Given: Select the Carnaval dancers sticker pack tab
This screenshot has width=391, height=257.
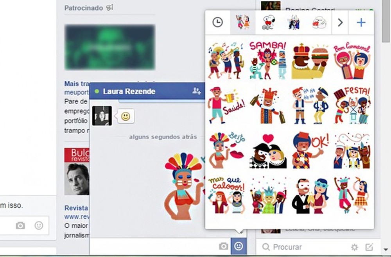Looking at the screenshot, I should coord(242,22).
